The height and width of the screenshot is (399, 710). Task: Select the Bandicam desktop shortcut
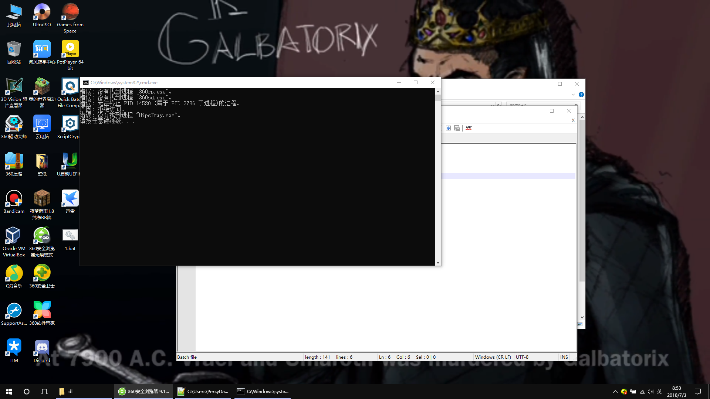click(14, 202)
